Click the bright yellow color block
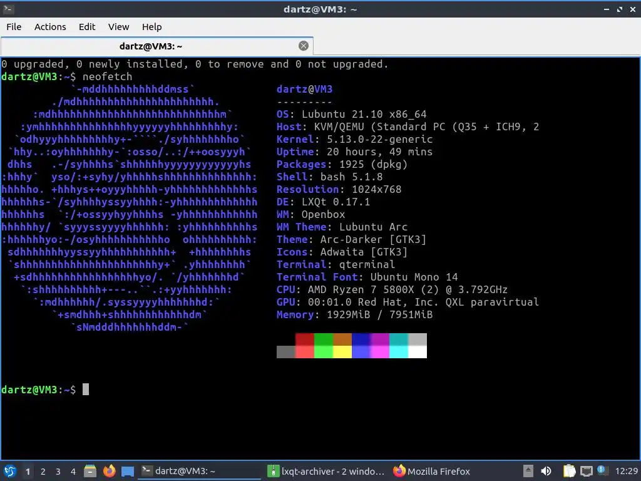This screenshot has width=641, height=481. [342, 352]
